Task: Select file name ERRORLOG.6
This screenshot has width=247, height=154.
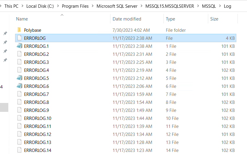Action: [x=36, y=86]
